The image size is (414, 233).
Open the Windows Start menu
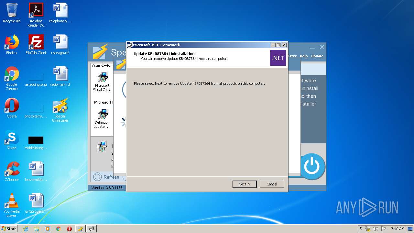point(9,228)
